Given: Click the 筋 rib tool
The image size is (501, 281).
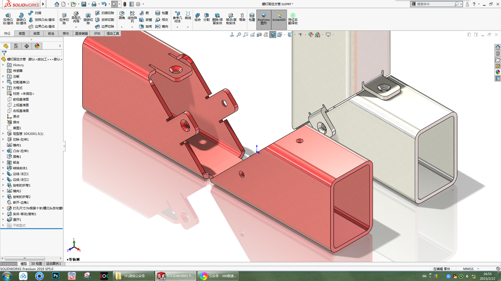Looking at the screenshot, I should (144, 13).
